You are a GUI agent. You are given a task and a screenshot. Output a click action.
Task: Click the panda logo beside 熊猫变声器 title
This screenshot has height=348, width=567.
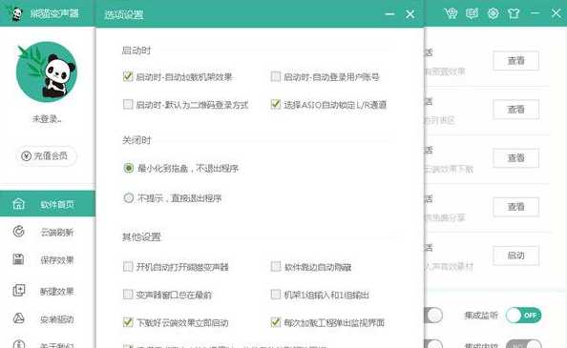[x=15, y=13]
